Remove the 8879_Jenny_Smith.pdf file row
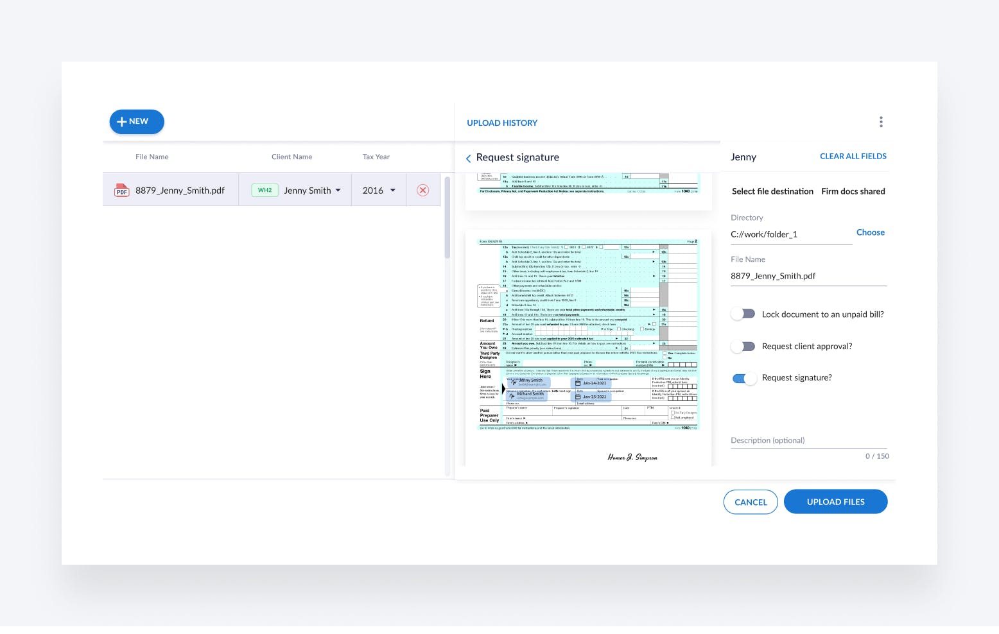Screen dimensions: 999x634 422,191
